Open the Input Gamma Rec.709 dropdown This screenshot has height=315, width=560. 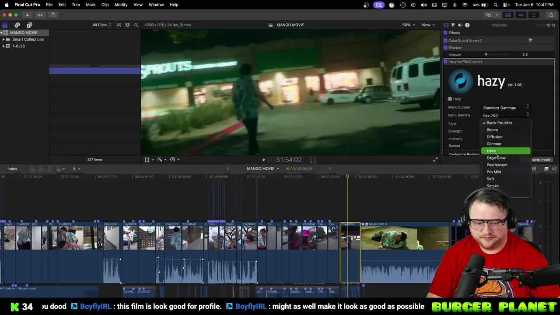506,115
